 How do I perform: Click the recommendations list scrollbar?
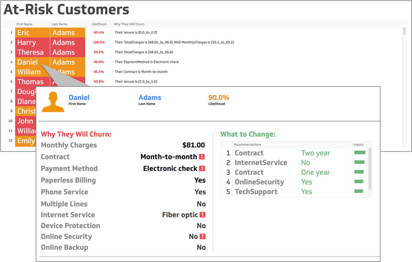tap(370, 169)
